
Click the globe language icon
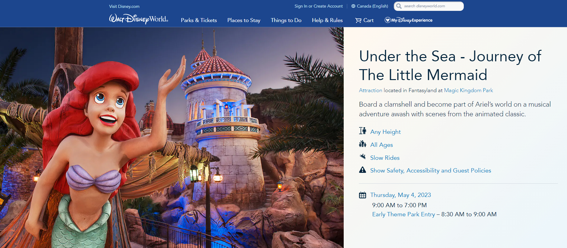tap(353, 6)
